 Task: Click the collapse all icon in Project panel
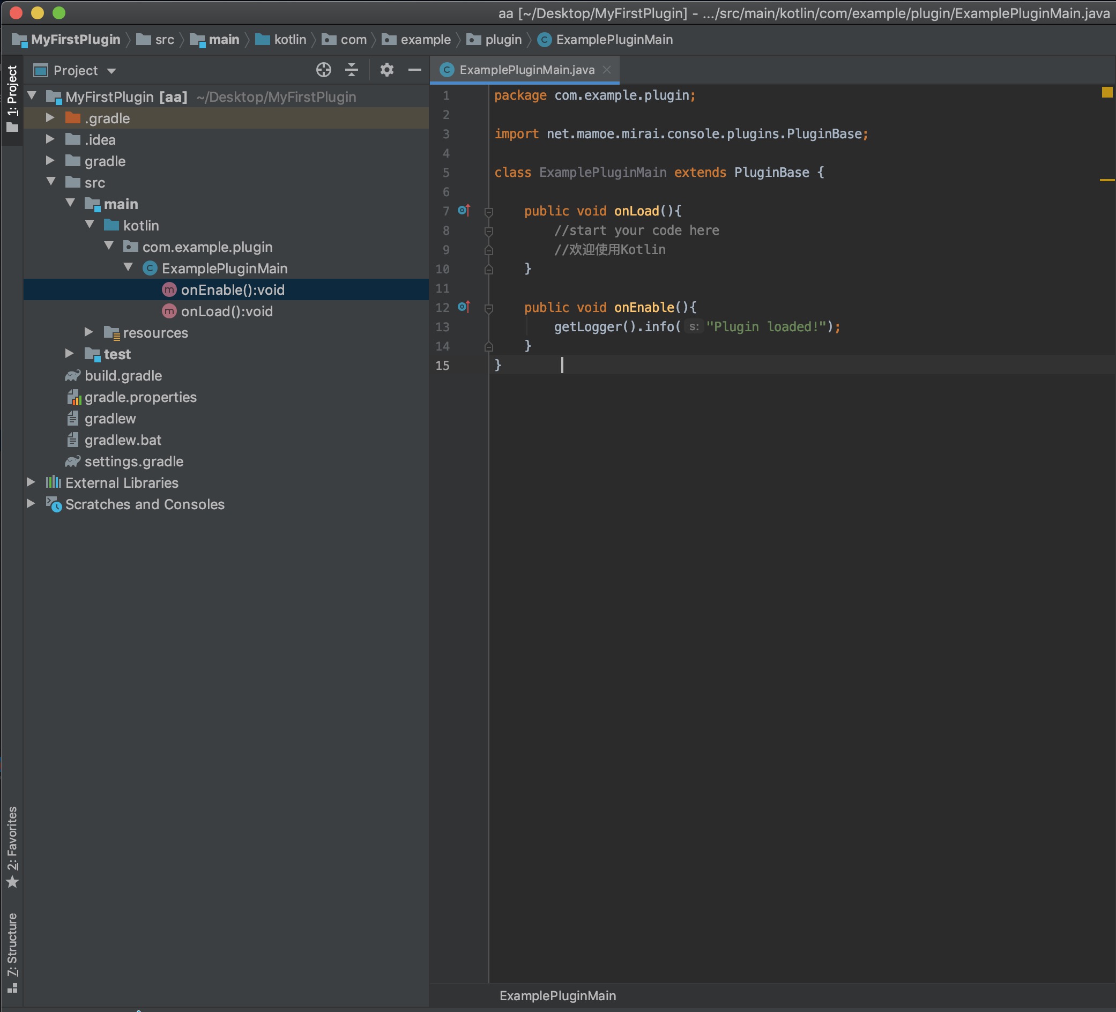pyautogui.click(x=352, y=70)
